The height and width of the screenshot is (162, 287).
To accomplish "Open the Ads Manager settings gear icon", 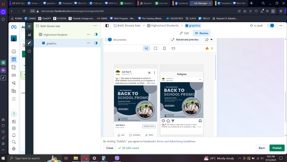I will tap(14, 128).
